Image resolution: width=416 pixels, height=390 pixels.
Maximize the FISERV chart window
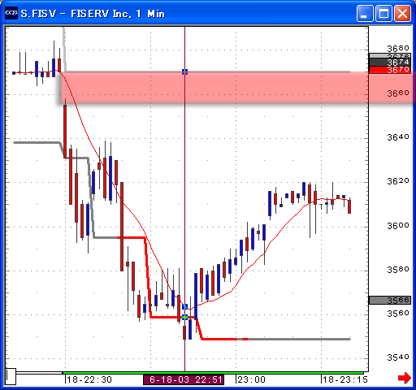(x=383, y=13)
